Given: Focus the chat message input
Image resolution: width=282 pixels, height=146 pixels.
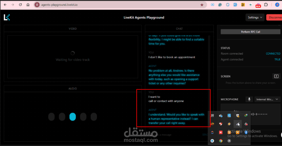Looking at the screenshot, I should click(x=176, y=135).
